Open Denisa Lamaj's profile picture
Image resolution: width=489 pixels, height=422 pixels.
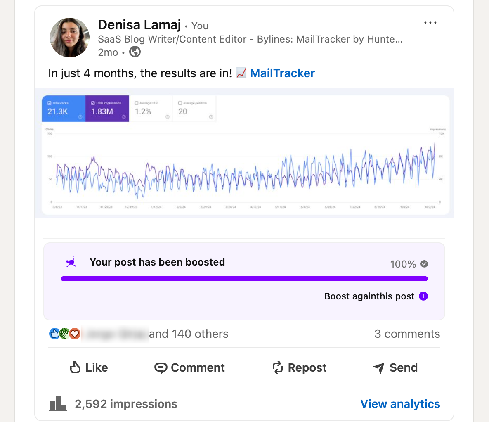69,37
